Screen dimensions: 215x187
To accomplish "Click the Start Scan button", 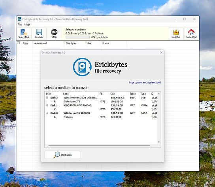I will point(62,155).
